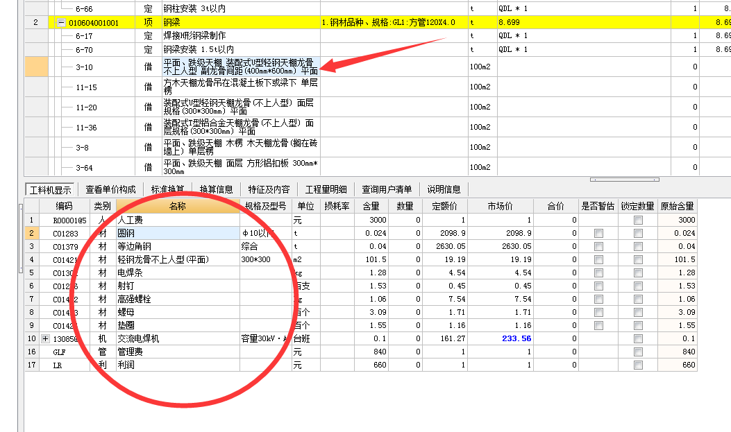Expand row 10 交流电焊机 details
Viewport: 731px width, 432px height.
click(45, 339)
